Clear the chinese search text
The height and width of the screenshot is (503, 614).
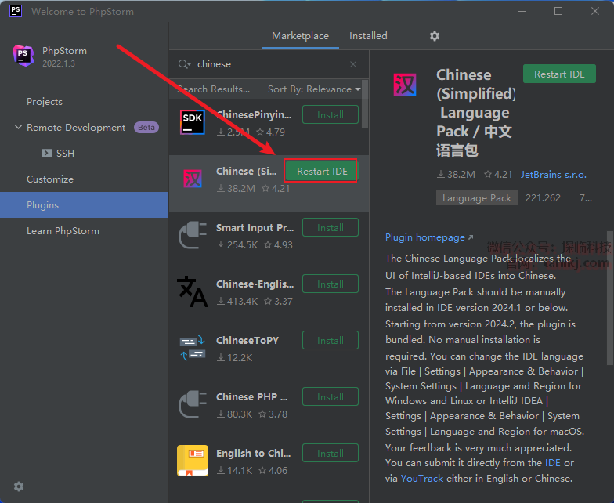[353, 64]
